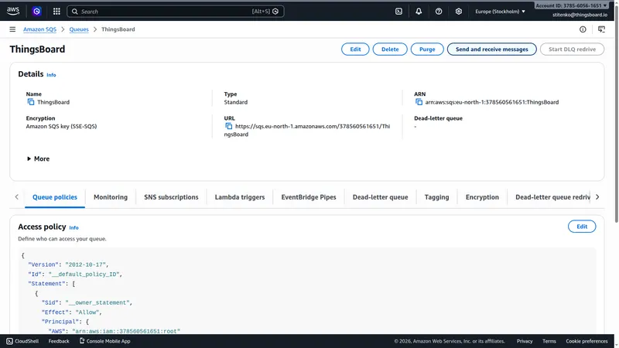
Task: Click the user email stitenko@thingsboard.io
Action: (x=580, y=15)
